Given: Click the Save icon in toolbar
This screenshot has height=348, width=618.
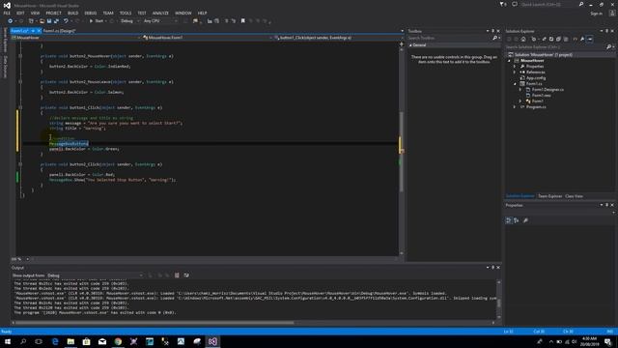Looking at the screenshot, I should click(x=49, y=21).
